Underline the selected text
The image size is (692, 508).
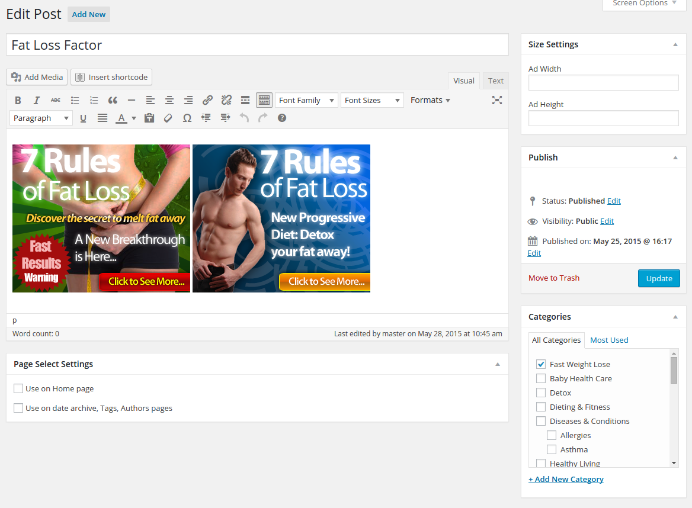pos(83,118)
